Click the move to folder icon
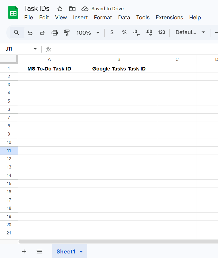 [x=72, y=9]
